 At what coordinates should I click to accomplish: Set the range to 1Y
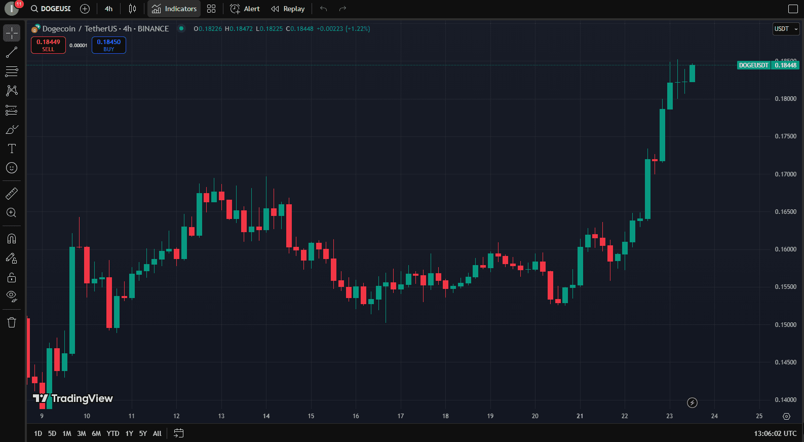click(x=129, y=433)
